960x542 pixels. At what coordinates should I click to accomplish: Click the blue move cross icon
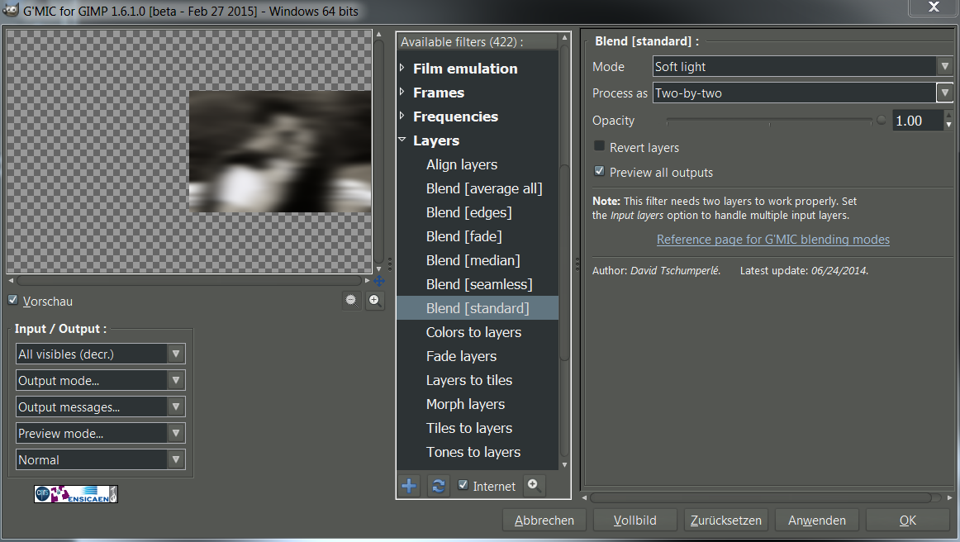pos(379,280)
